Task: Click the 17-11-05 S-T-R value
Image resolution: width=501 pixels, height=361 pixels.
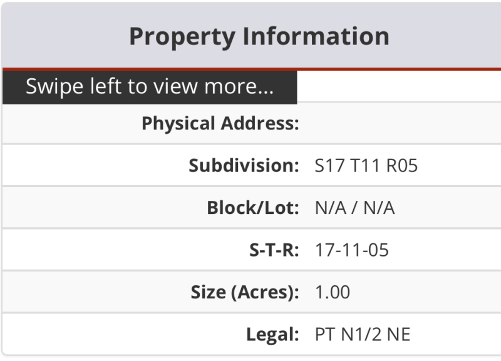Action: pos(351,250)
